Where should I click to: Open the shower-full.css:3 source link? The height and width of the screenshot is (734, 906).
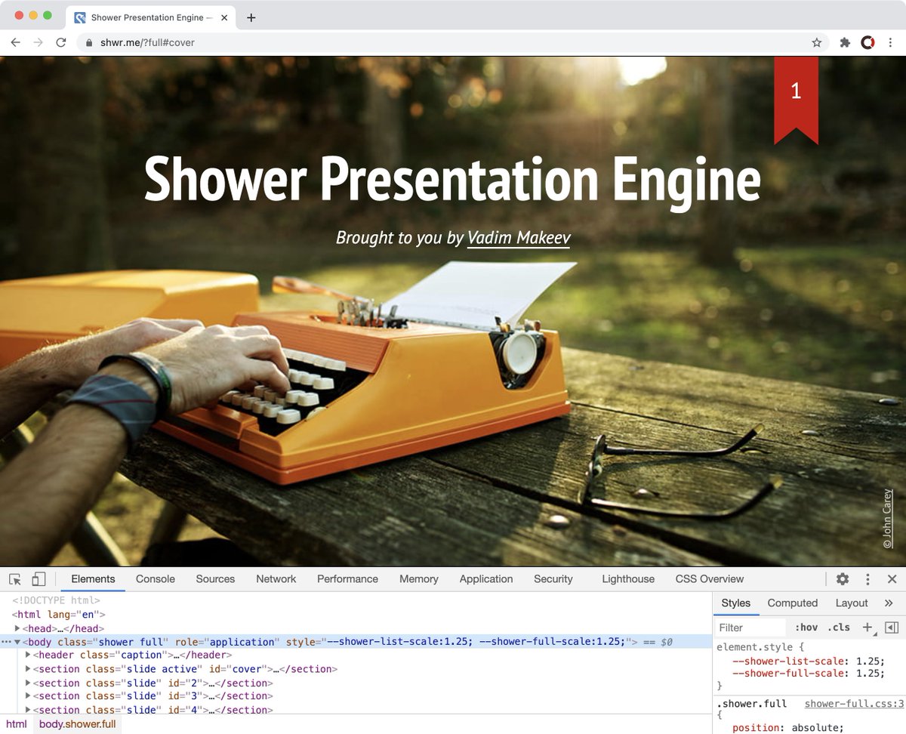coord(854,704)
